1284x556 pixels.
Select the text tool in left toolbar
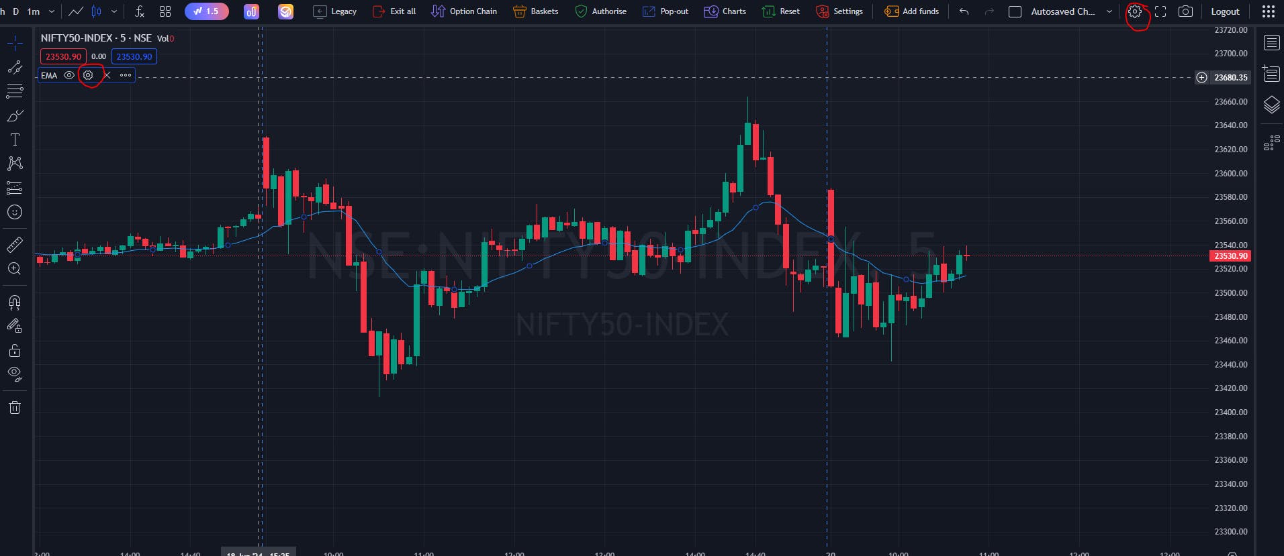tap(15, 140)
